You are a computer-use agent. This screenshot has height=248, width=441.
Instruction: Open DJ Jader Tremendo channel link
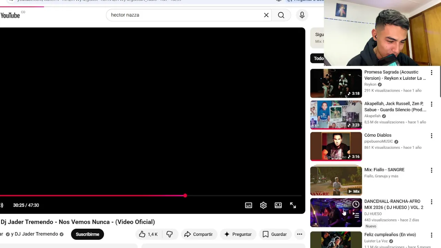(36, 234)
